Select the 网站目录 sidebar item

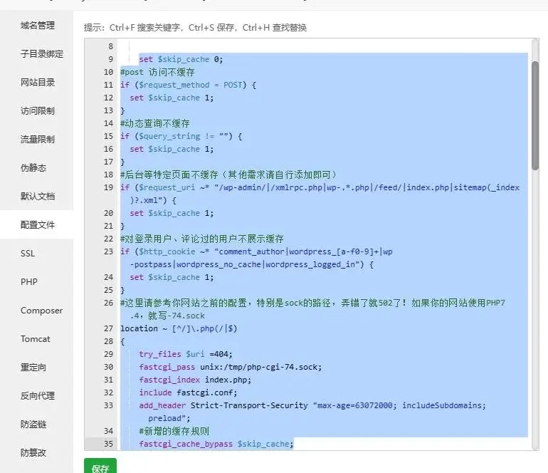point(37,83)
